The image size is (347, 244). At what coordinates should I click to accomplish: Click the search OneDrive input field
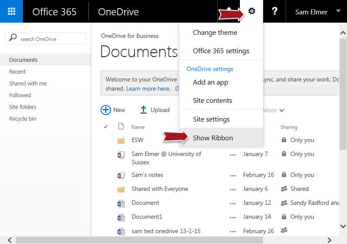coord(45,38)
